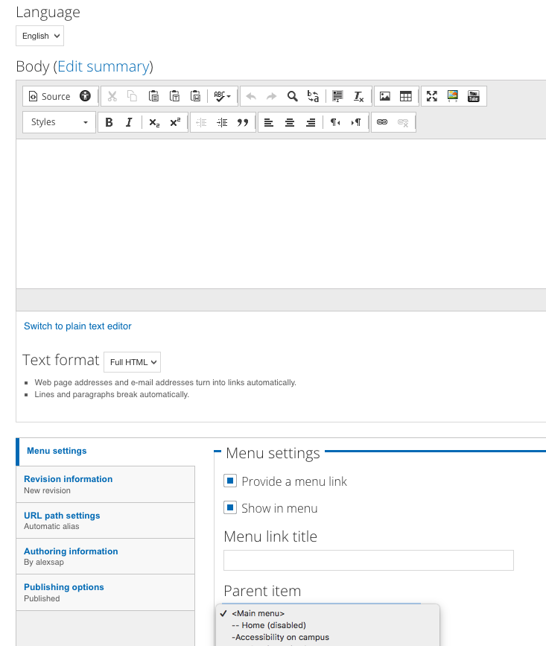
Task: Click the Bold formatting icon
Action: click(x=109, y=122)
